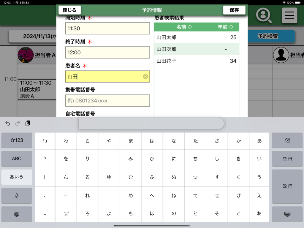Tap the keyboard undo arrow
This screenshot has height=228, width=304.
coord(8,123)
